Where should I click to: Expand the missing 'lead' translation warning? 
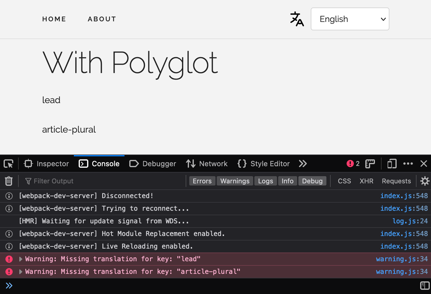(20, 259)
